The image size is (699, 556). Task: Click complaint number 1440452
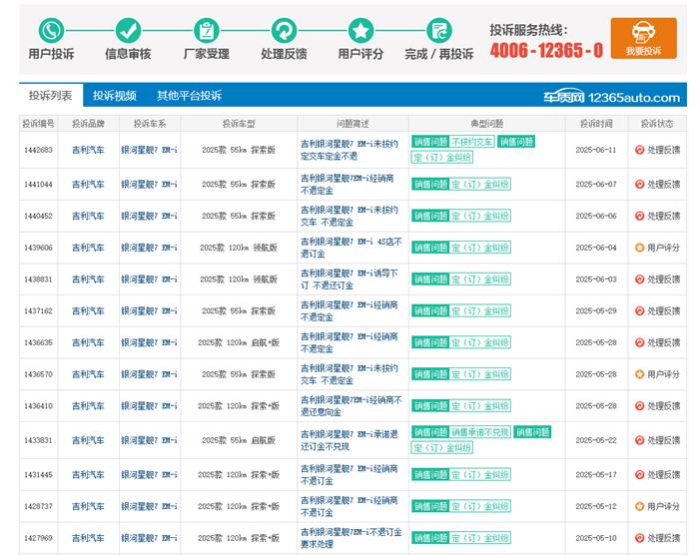38,216
